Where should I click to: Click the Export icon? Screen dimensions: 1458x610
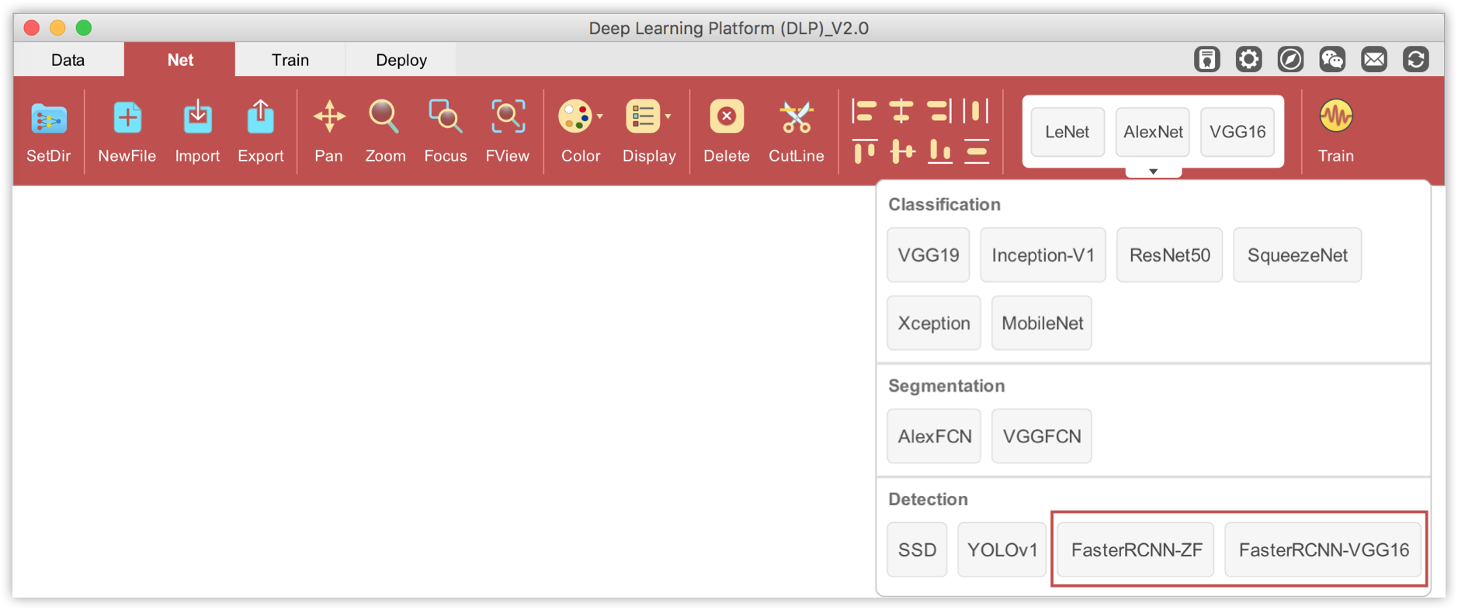[261, 119]
